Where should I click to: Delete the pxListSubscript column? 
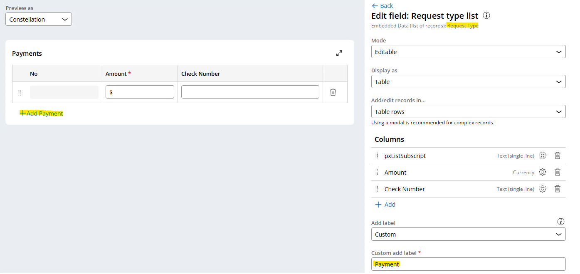[x=558, y=156]
